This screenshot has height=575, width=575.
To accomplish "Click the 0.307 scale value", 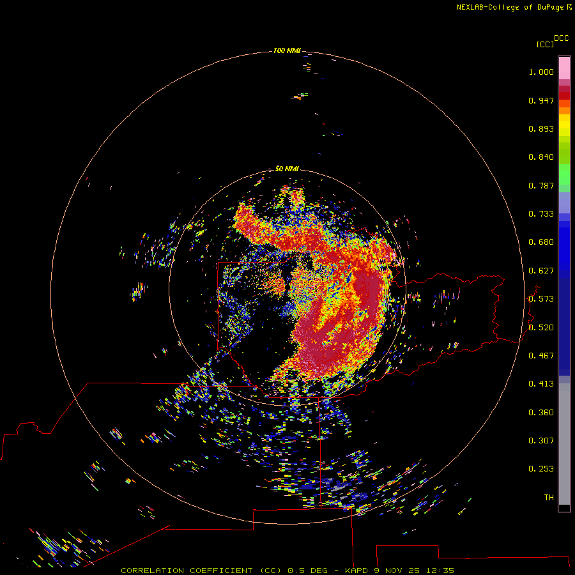I will pos(541,441).
